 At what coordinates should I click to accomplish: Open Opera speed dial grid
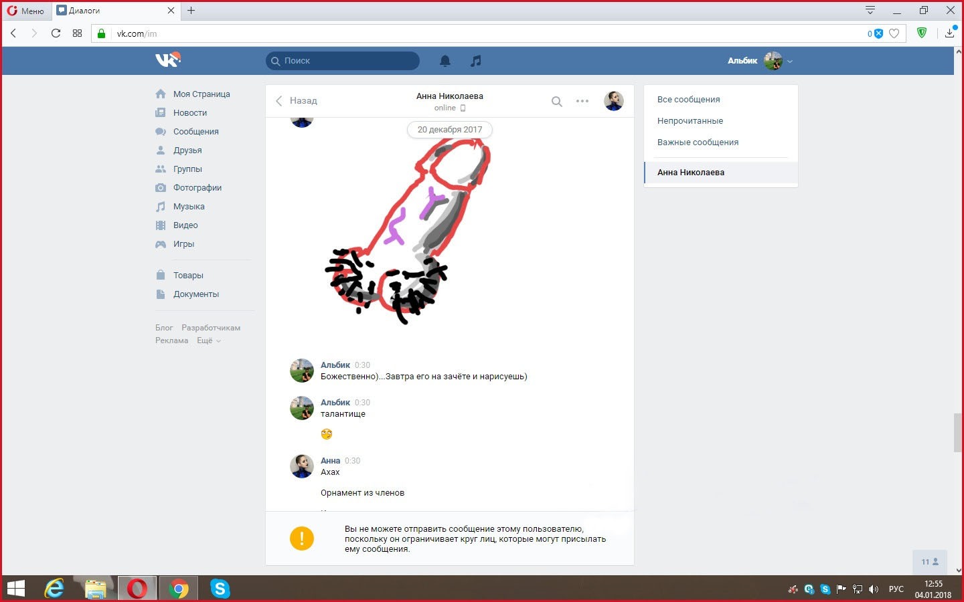tap(77, 33)
